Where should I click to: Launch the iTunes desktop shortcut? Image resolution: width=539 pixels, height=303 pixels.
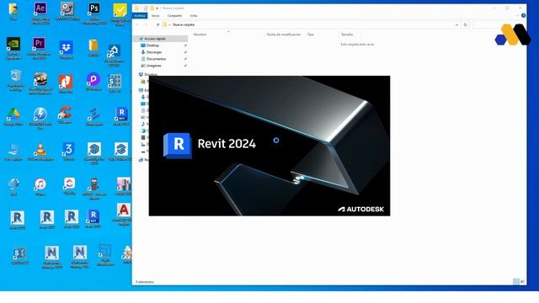pos(40,185)
